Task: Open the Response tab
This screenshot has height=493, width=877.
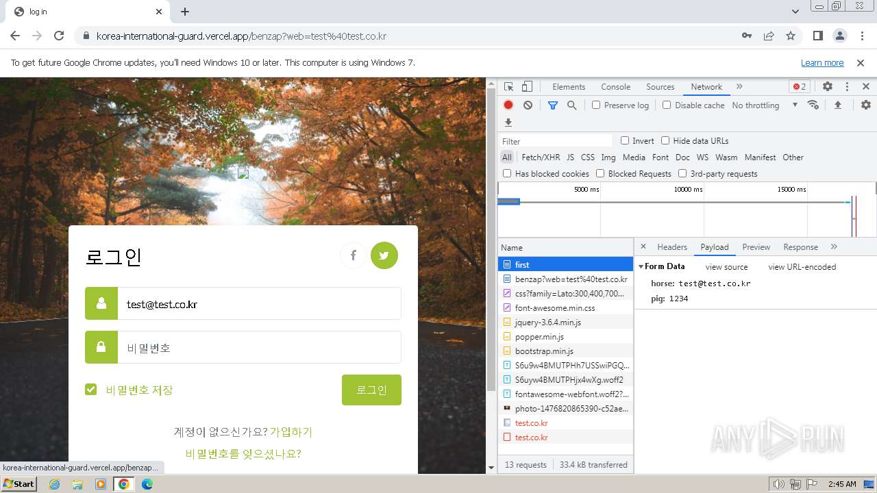Action: tap(801, 246)
